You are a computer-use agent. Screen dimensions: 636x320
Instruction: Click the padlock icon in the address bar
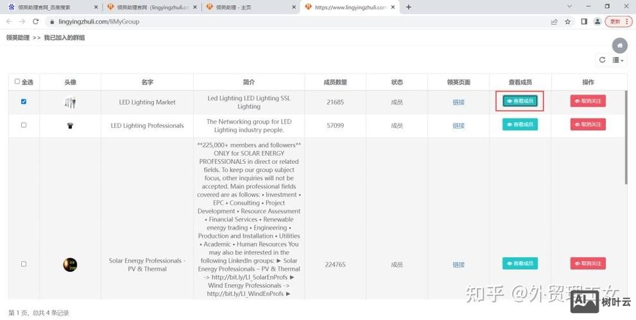[51, 22]
